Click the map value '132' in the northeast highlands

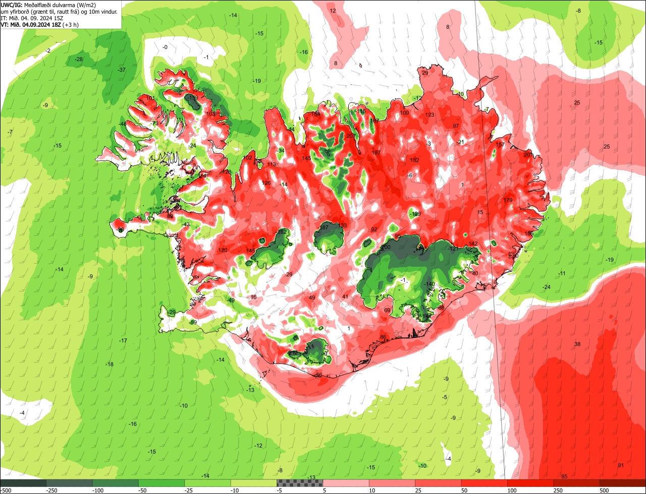pyautogui.click(x=415, y=160)
